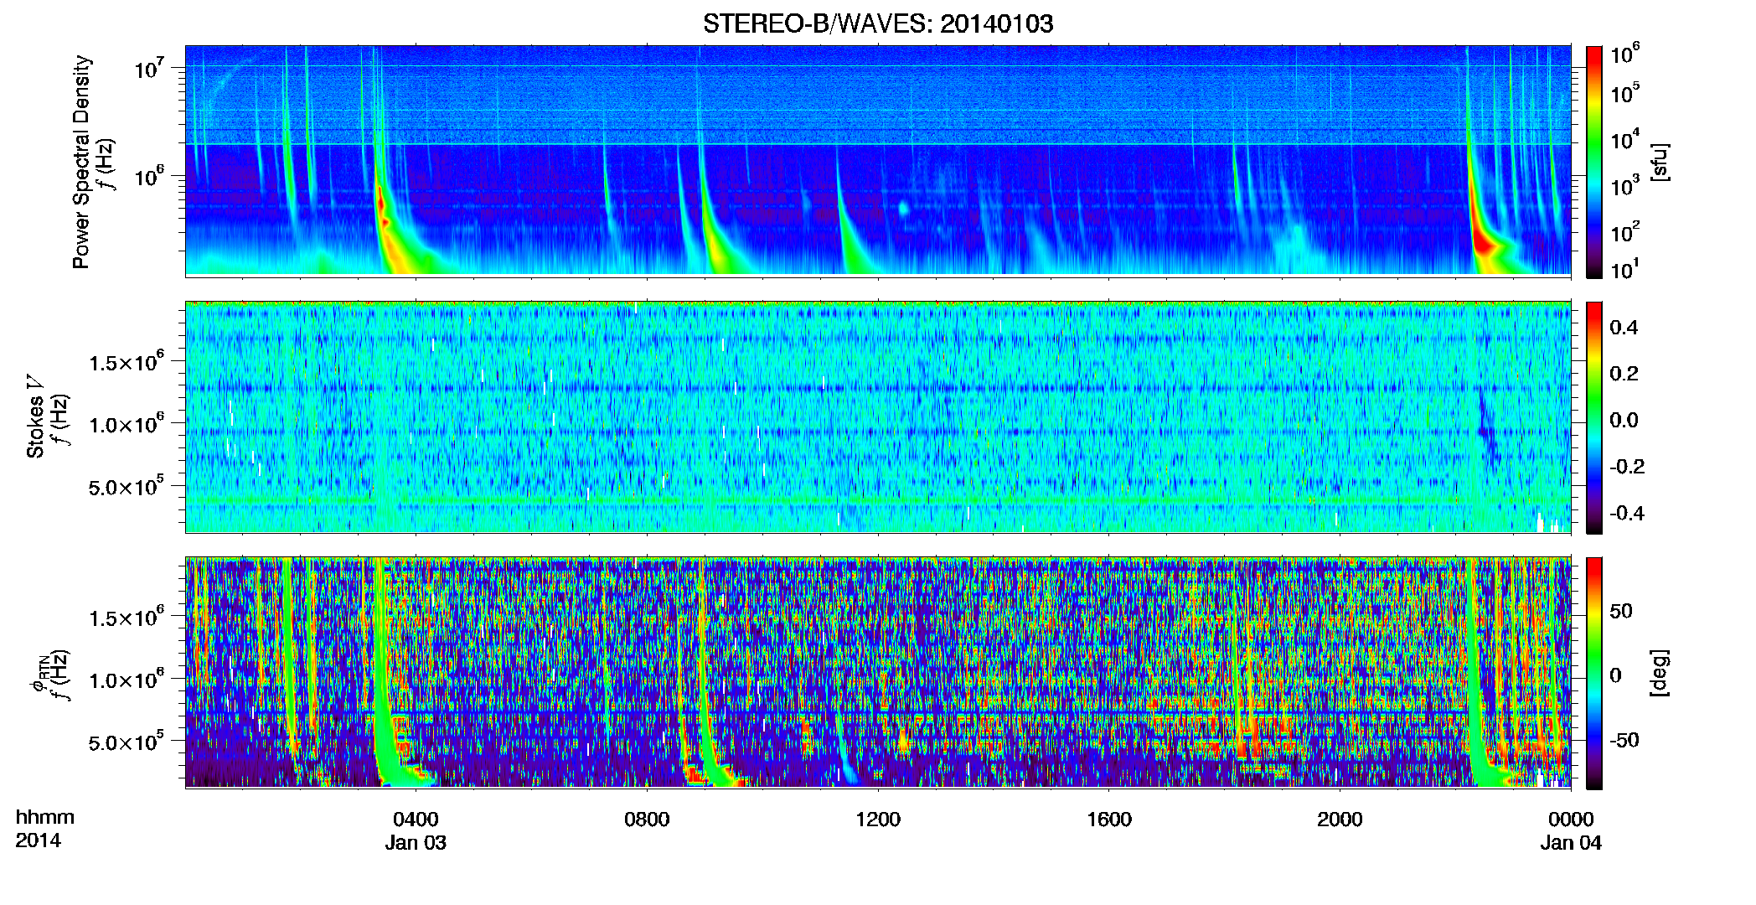Click the top panel spectral density colorbar

point(1593,162)
